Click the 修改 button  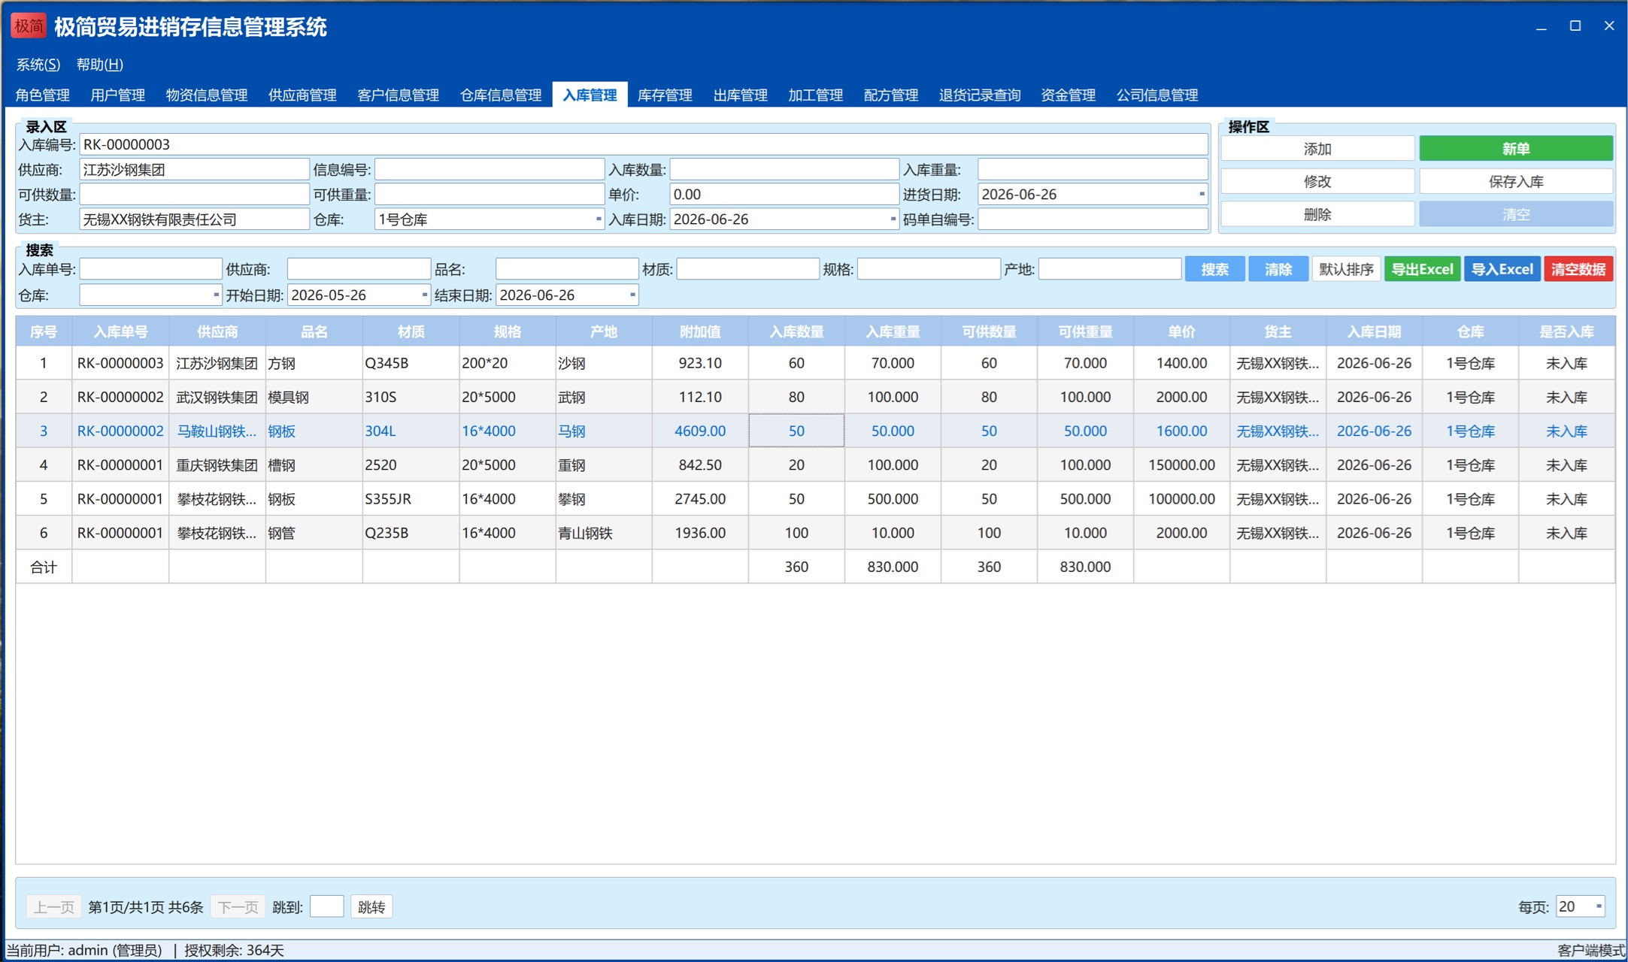point(1317,181)
